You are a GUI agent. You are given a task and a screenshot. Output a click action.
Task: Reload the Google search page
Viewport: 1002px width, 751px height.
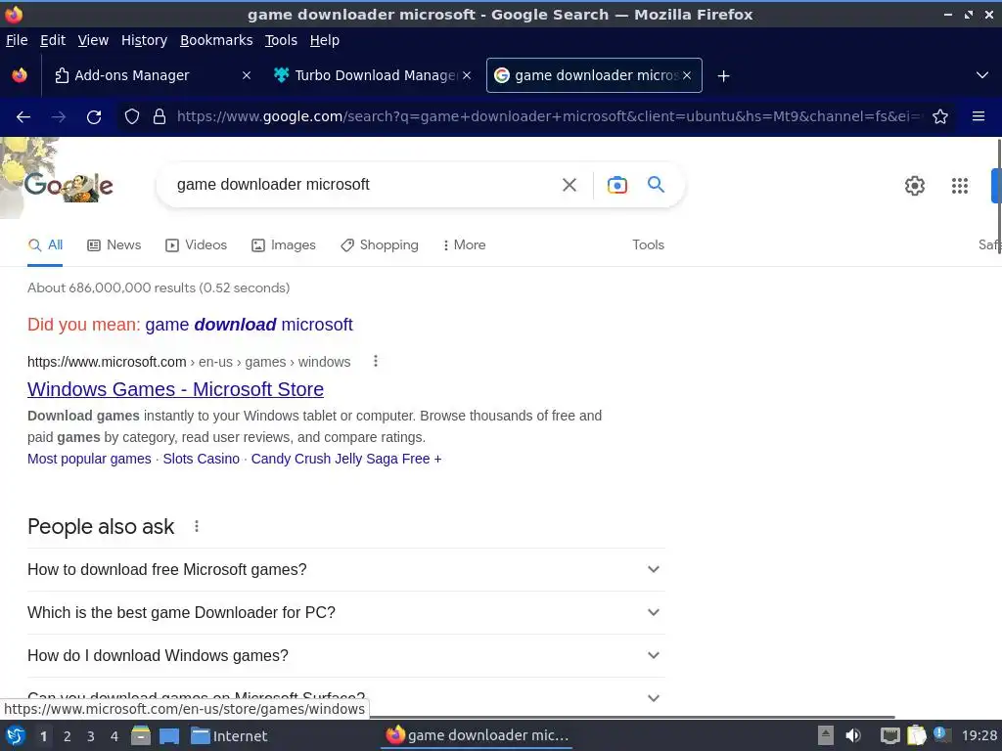pos(94,117)
